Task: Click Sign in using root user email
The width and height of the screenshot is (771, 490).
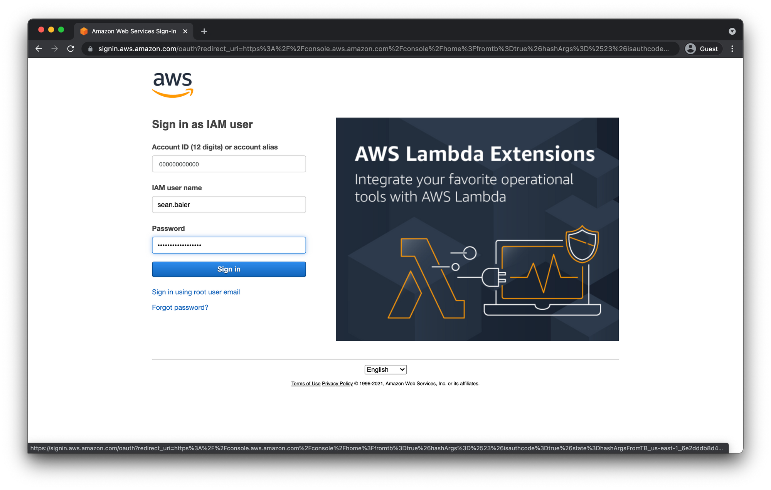Action: (196, 292)
